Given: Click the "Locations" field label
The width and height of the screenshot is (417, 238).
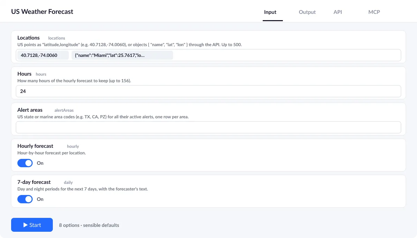Looking at the screenshot, I should pos(28,38).
